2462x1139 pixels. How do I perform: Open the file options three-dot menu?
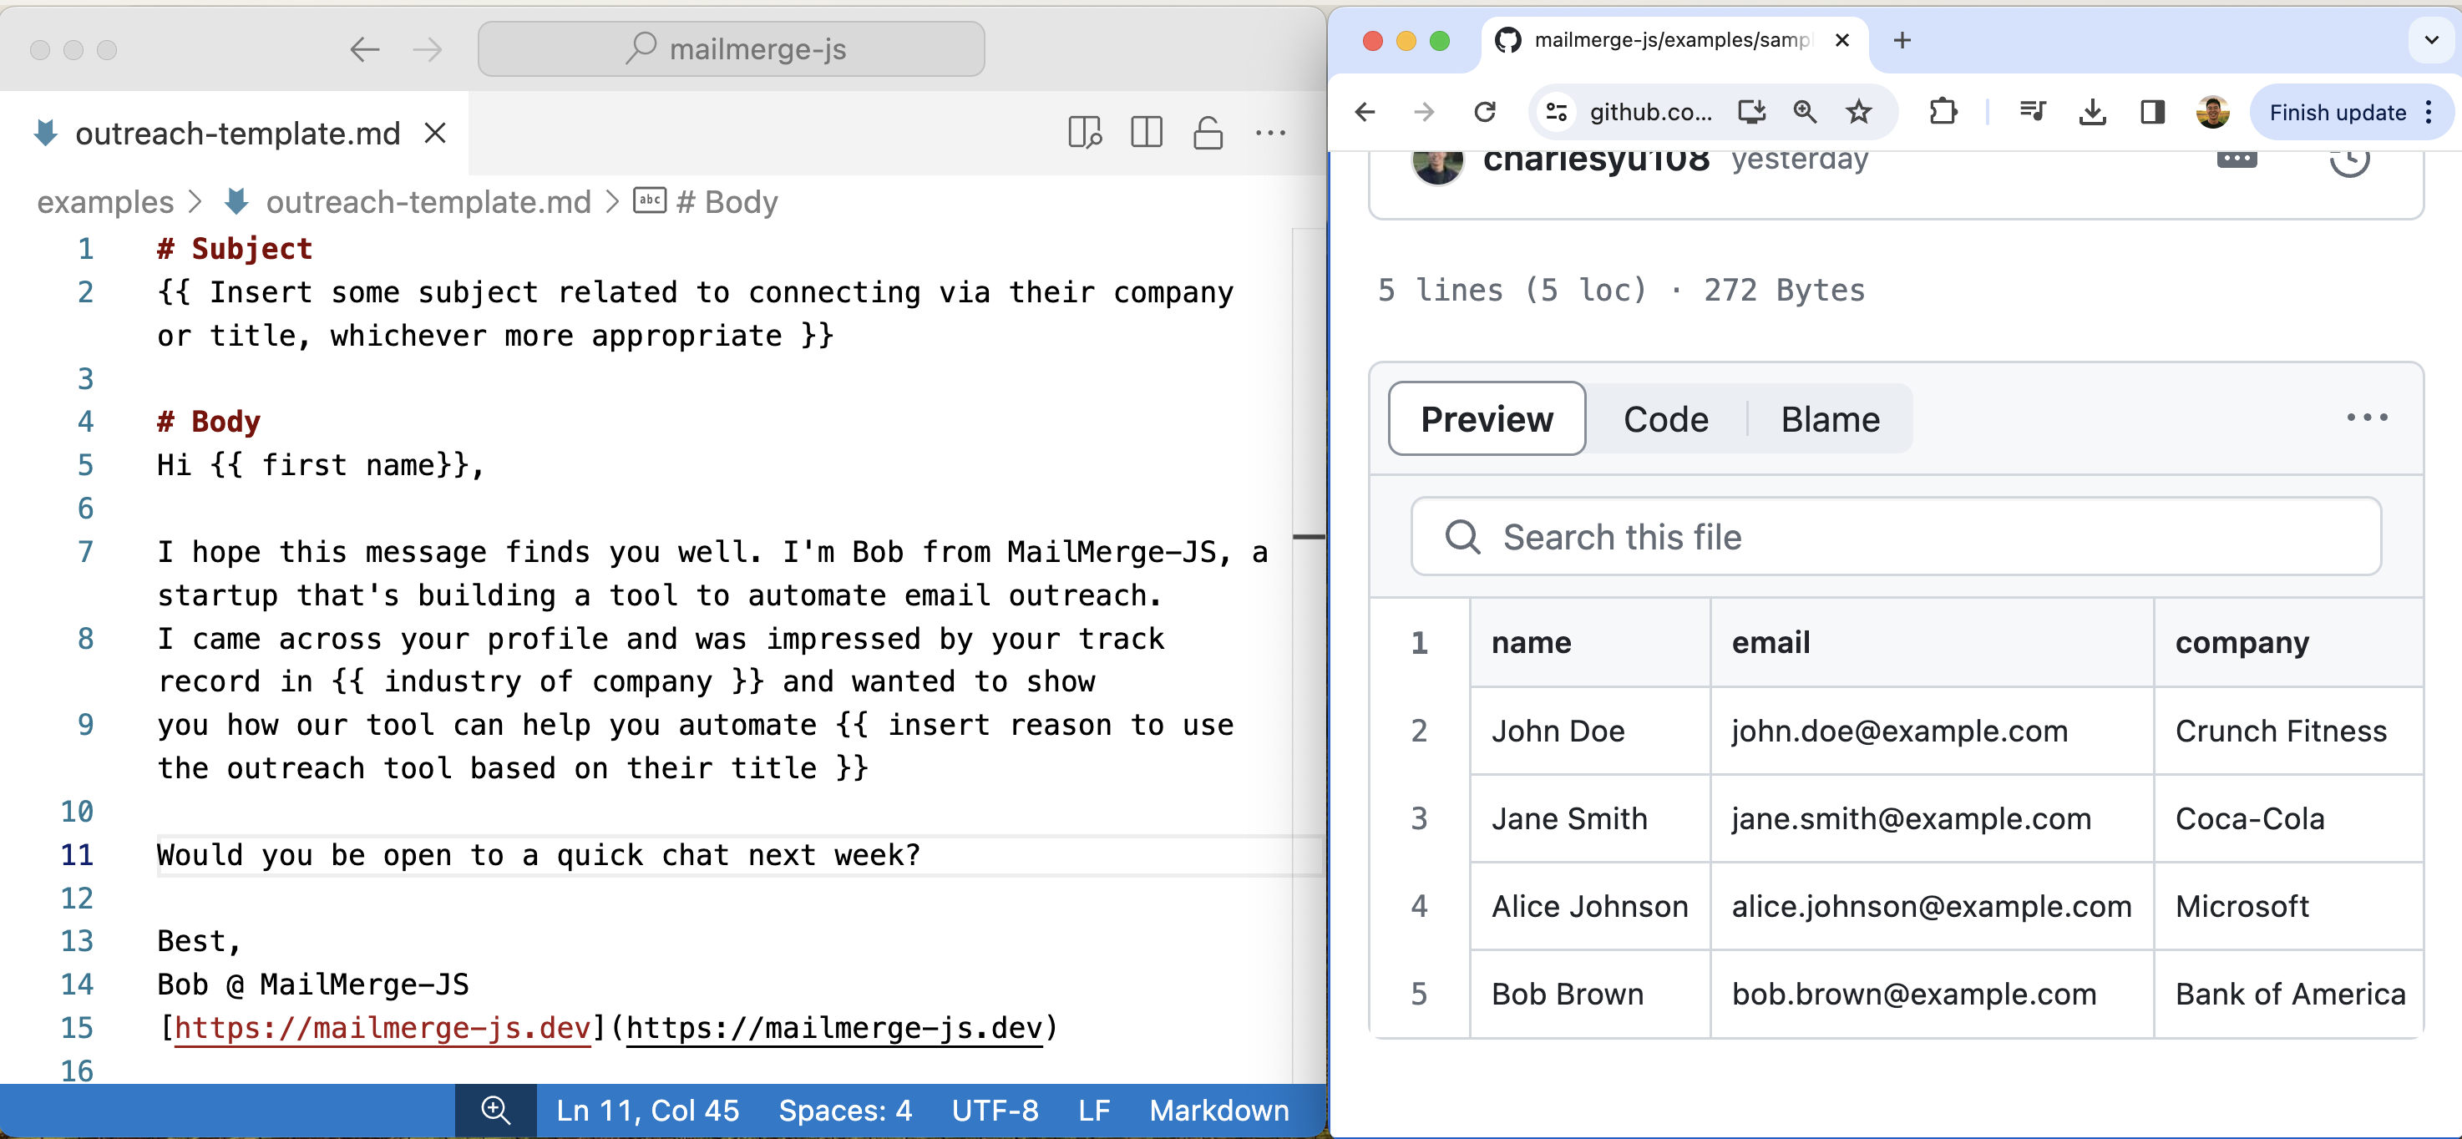2367,418
